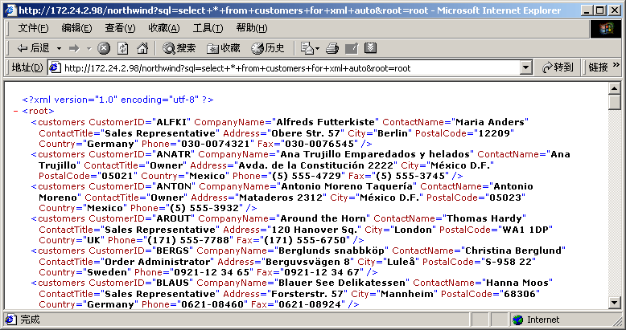Click the vertical scrollbar down arrow
The image size is (626, 330).
pos(615,303)
